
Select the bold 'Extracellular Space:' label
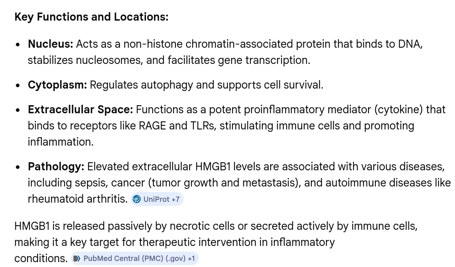[80, 110]
